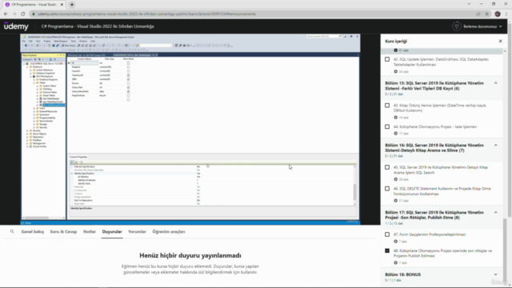Collapse Bölüm 15 section chevron
The image size is (512, 288).
(x=496, y=83)
